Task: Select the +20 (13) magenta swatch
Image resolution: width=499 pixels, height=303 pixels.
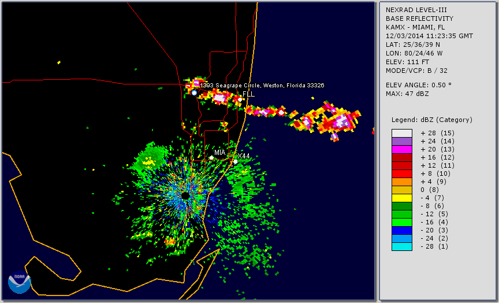Action: click(402, 149)
